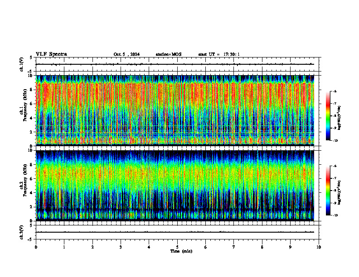Click the "-6" label on ch.1 colorbar
The width and height of the screenshot is (359, 277).
pos(335,91)
